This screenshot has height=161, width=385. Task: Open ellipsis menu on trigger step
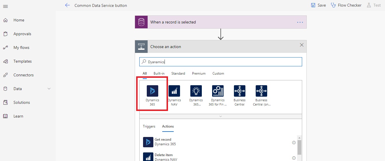(300, 22)
